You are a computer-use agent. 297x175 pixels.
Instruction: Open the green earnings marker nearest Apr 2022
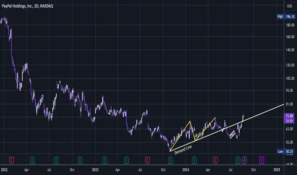tap(33, 160)
